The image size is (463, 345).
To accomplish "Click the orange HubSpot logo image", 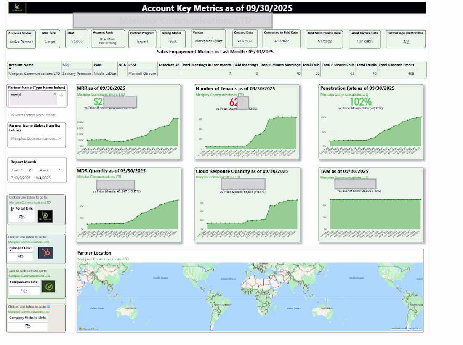I will 45,252.
